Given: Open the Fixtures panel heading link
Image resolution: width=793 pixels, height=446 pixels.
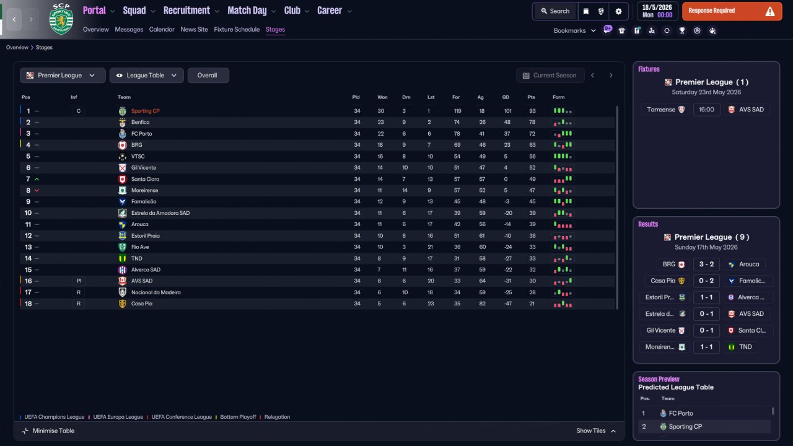Looking at the screenshot, I should [x=649, y=69].
